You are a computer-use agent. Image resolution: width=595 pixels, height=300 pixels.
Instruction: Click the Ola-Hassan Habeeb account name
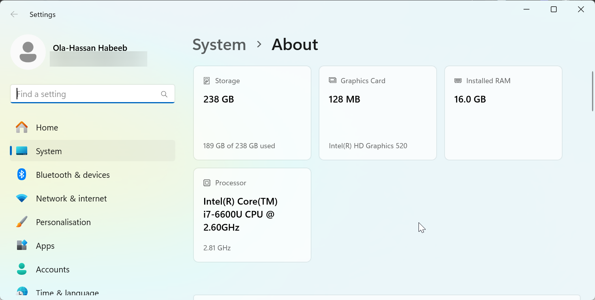[x=90, y=48]
